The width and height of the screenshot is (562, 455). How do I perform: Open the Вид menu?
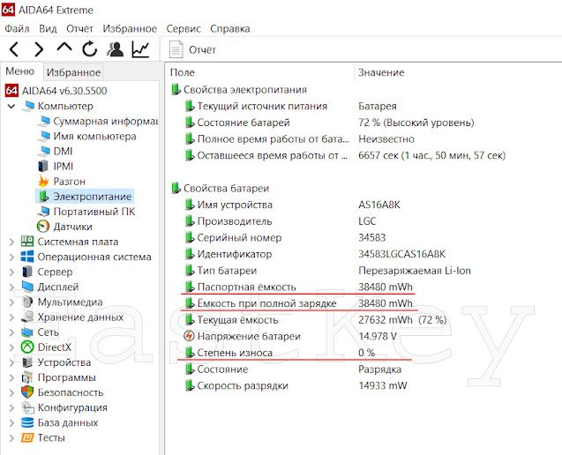point(48,29)
